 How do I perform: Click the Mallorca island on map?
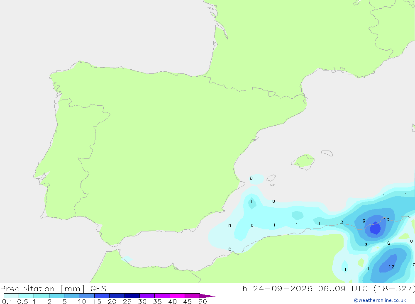coord(303,161)
